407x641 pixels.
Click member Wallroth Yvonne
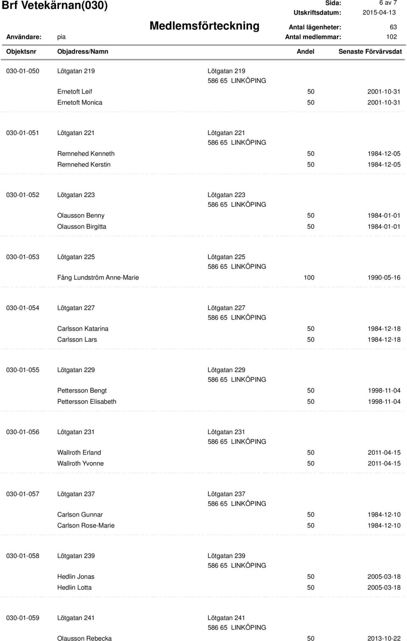point(81,464)
